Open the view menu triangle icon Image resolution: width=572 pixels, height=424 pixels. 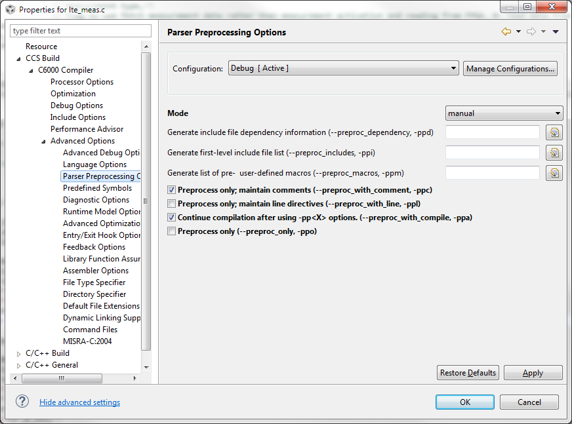pos(556,31)
